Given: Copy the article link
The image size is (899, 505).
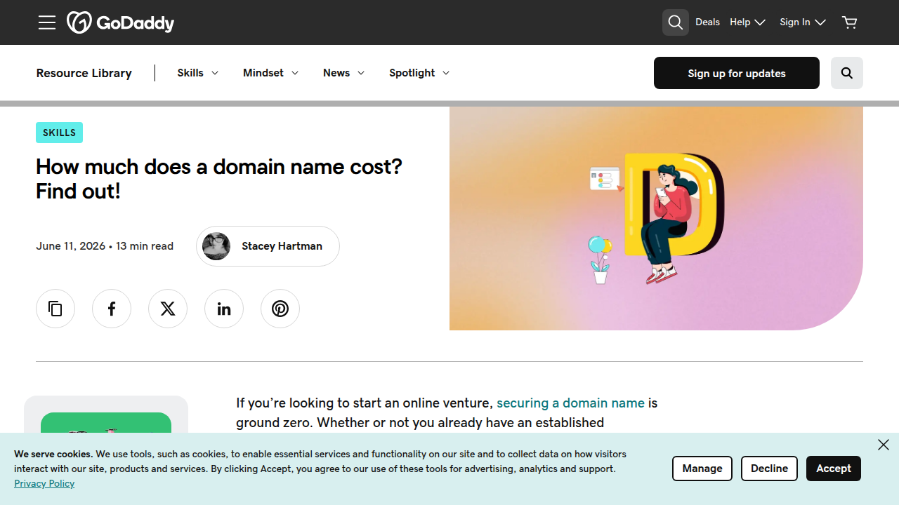Looking at the screenshot, I should point(55,309).
